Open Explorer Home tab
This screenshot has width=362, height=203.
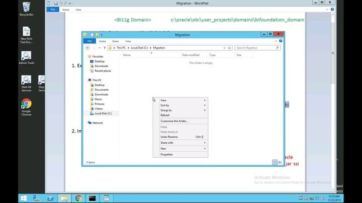(x=102, y=41)
